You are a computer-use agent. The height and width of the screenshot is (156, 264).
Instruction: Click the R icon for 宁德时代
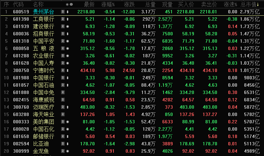tap(63, 70)
